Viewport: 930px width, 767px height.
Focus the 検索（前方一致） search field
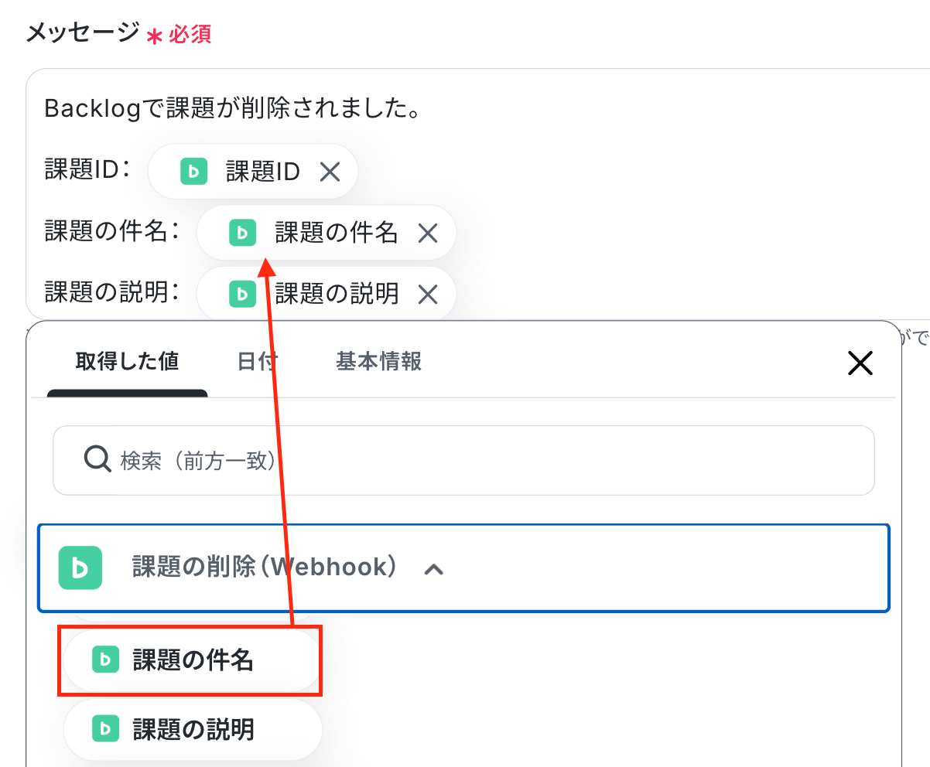point(463,460)
